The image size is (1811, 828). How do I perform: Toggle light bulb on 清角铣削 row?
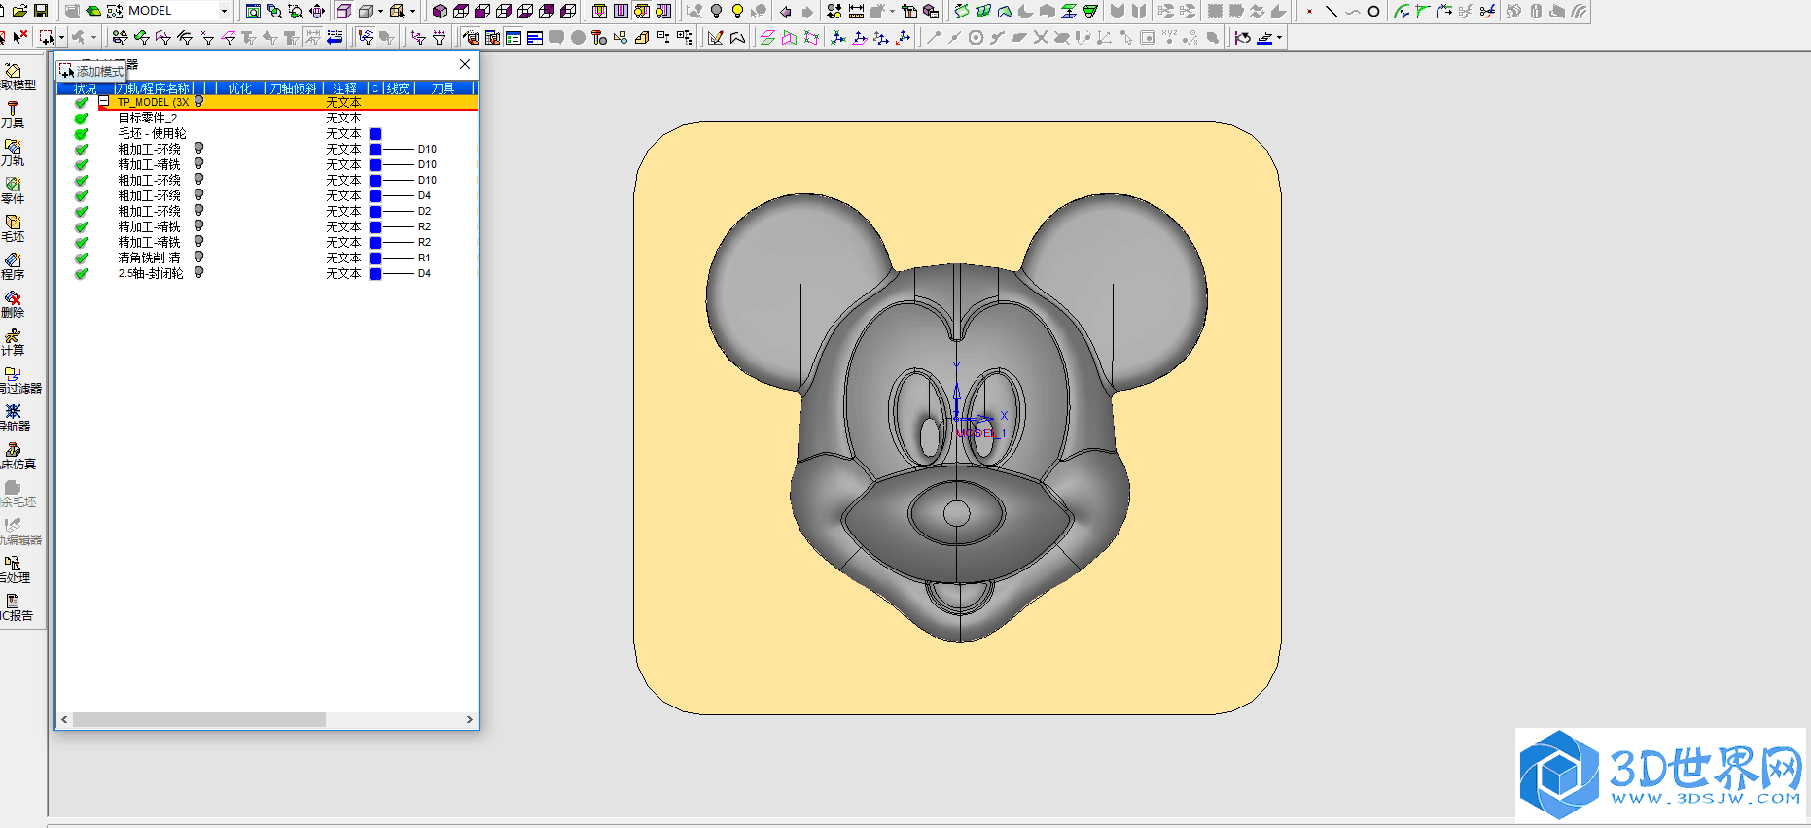click(x=199, y=257)
